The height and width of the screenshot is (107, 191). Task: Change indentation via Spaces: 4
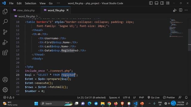pos(114,97)
